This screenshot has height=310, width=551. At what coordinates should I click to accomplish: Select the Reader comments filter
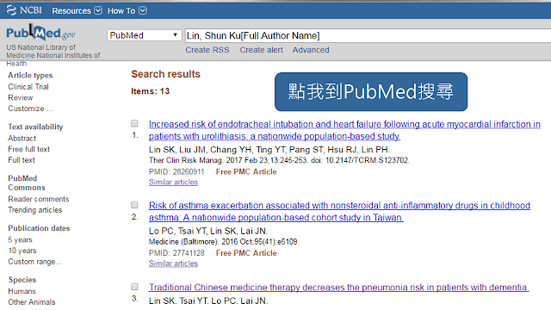pos(39,199)
